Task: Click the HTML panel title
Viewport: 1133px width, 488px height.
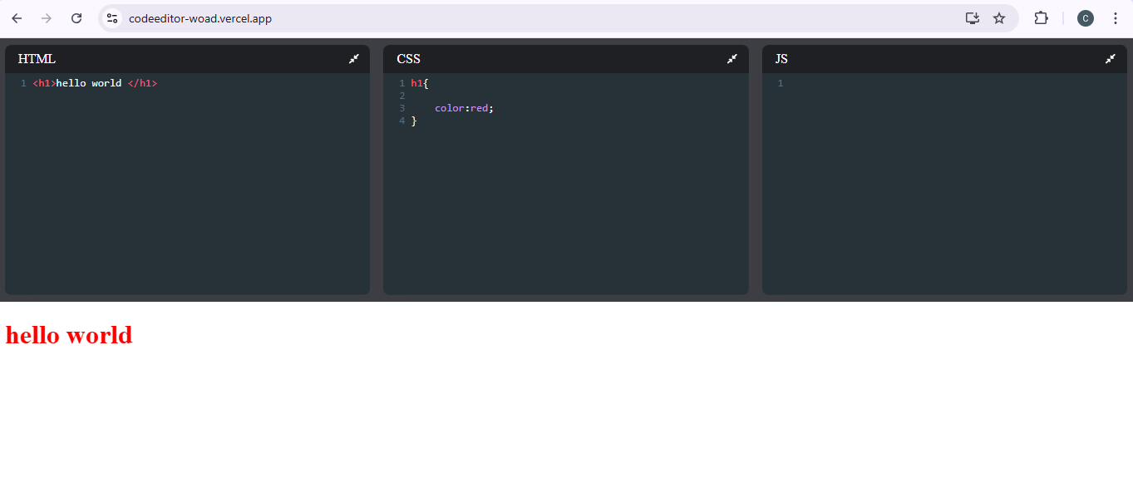Action: tap(37, 59)
